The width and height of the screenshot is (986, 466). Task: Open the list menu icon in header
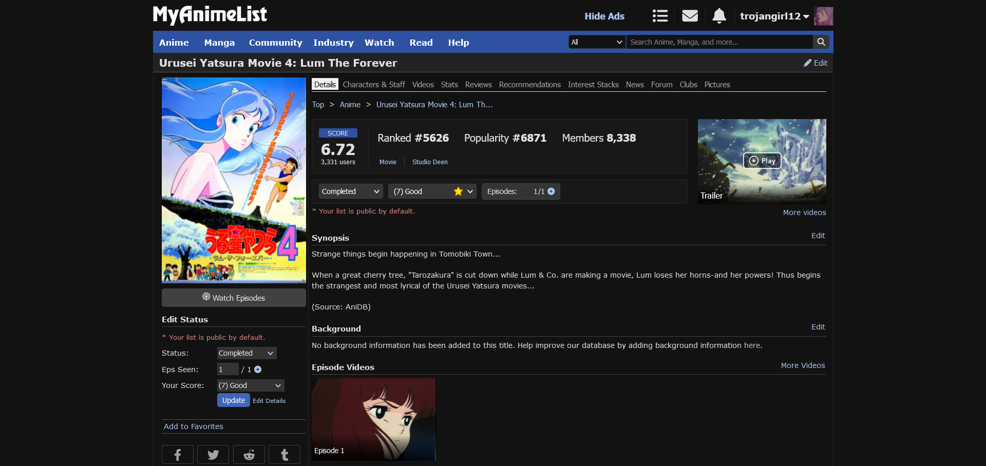tap(660, 16)
